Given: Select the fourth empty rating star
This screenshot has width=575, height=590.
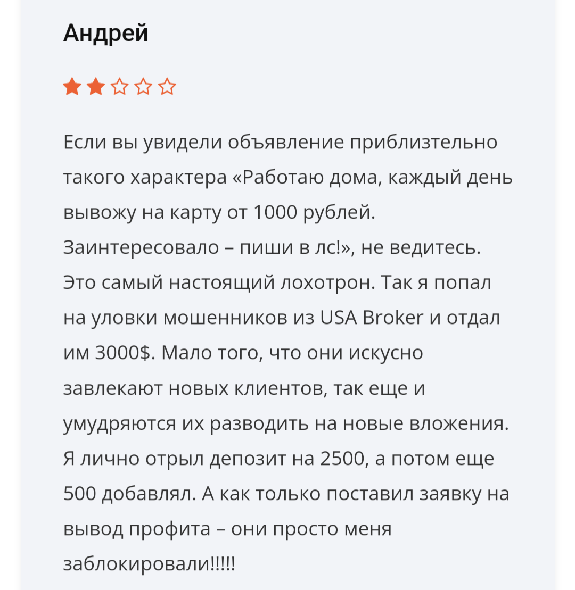Looking at the screenshot, I should click(x=143, y=87).
